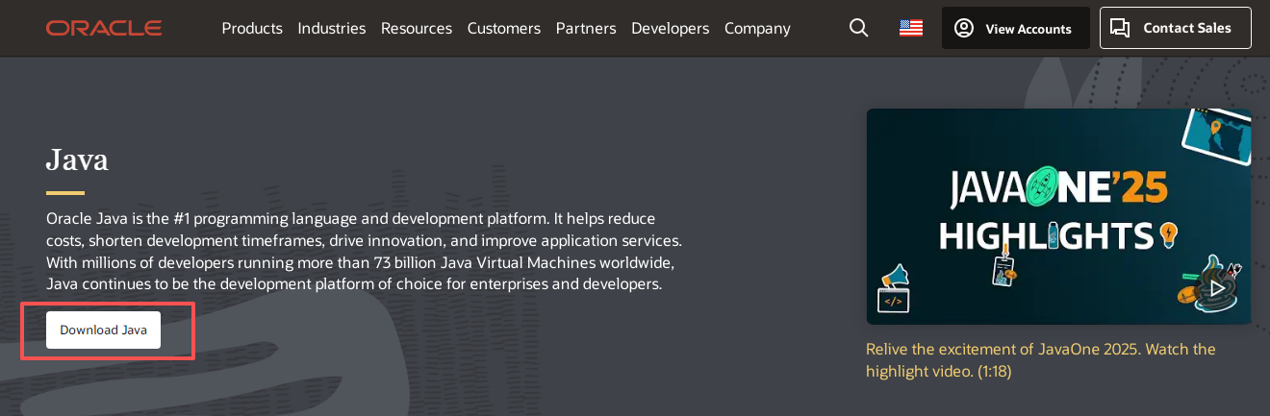Click the Contact Sales button

pyautogui.click(x=1176, y=28)
